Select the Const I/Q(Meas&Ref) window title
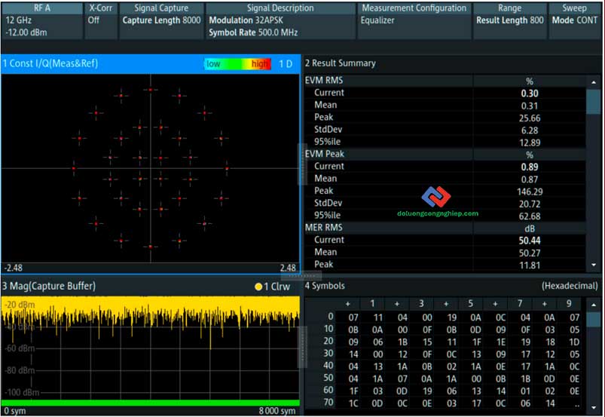Viewport: 605px width, 417px height. click(50, 63)
